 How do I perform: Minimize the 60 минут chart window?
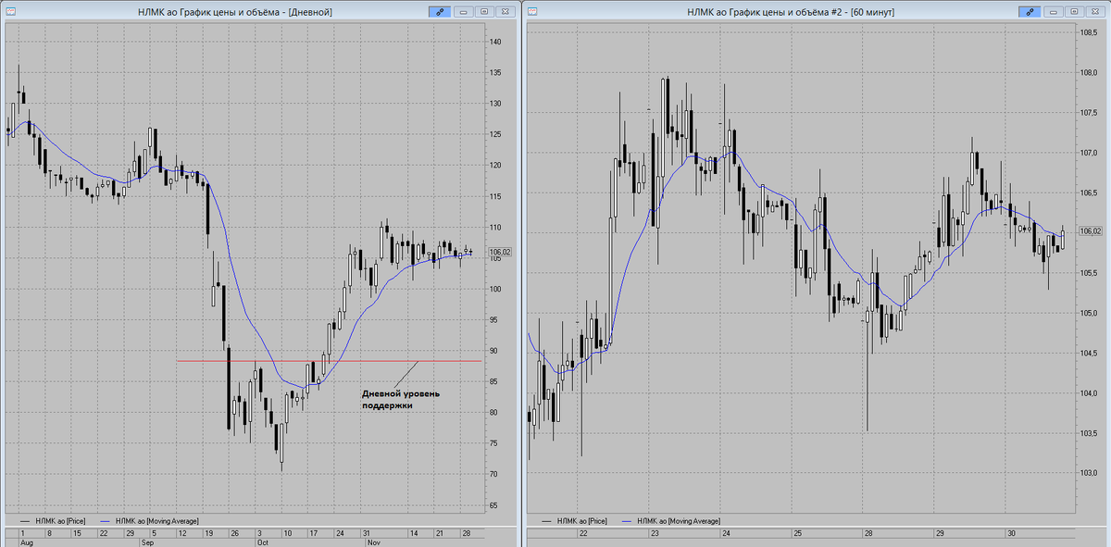(1052, 12)
